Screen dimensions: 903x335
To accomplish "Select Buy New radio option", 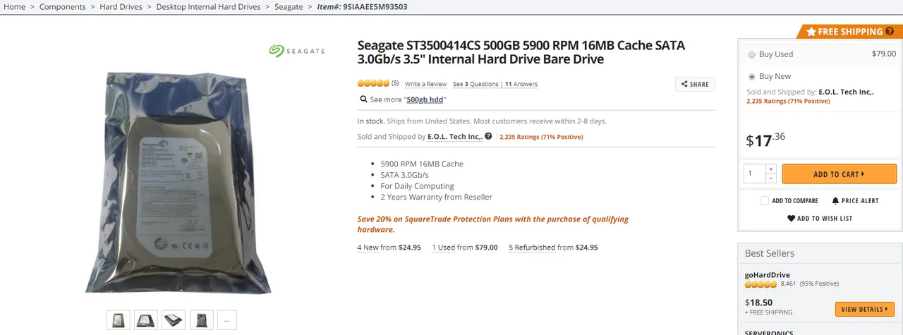I will coord(752,76).
